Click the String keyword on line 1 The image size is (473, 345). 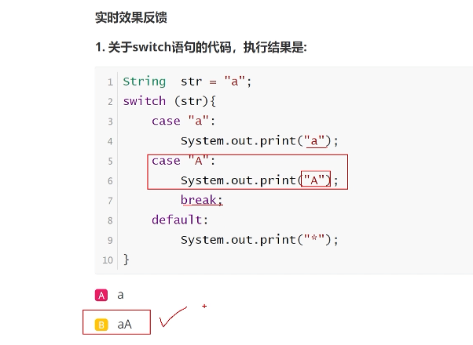(145, 82)
